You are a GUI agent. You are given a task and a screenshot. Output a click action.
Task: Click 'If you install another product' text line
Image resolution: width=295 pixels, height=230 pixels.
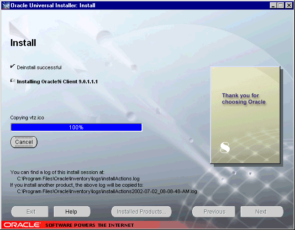coord(77,185)
